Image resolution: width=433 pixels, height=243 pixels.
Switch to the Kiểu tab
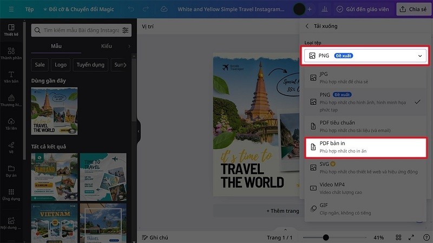tap(106, 46)
